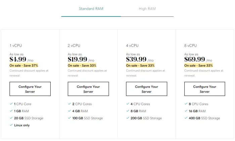Click the checkmark beside 1 CPU Core
Image resolution: width=235 pixels, height=141 pixels.
[11, 104]
